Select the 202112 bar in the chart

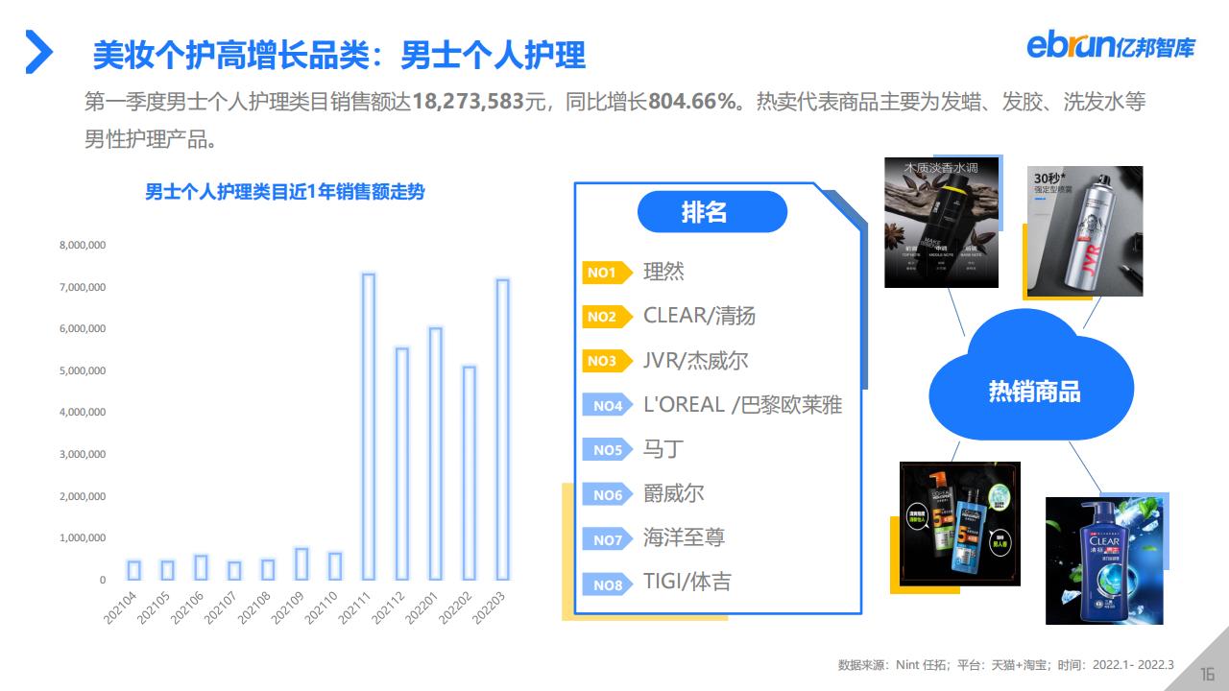[x=401, y=465]
